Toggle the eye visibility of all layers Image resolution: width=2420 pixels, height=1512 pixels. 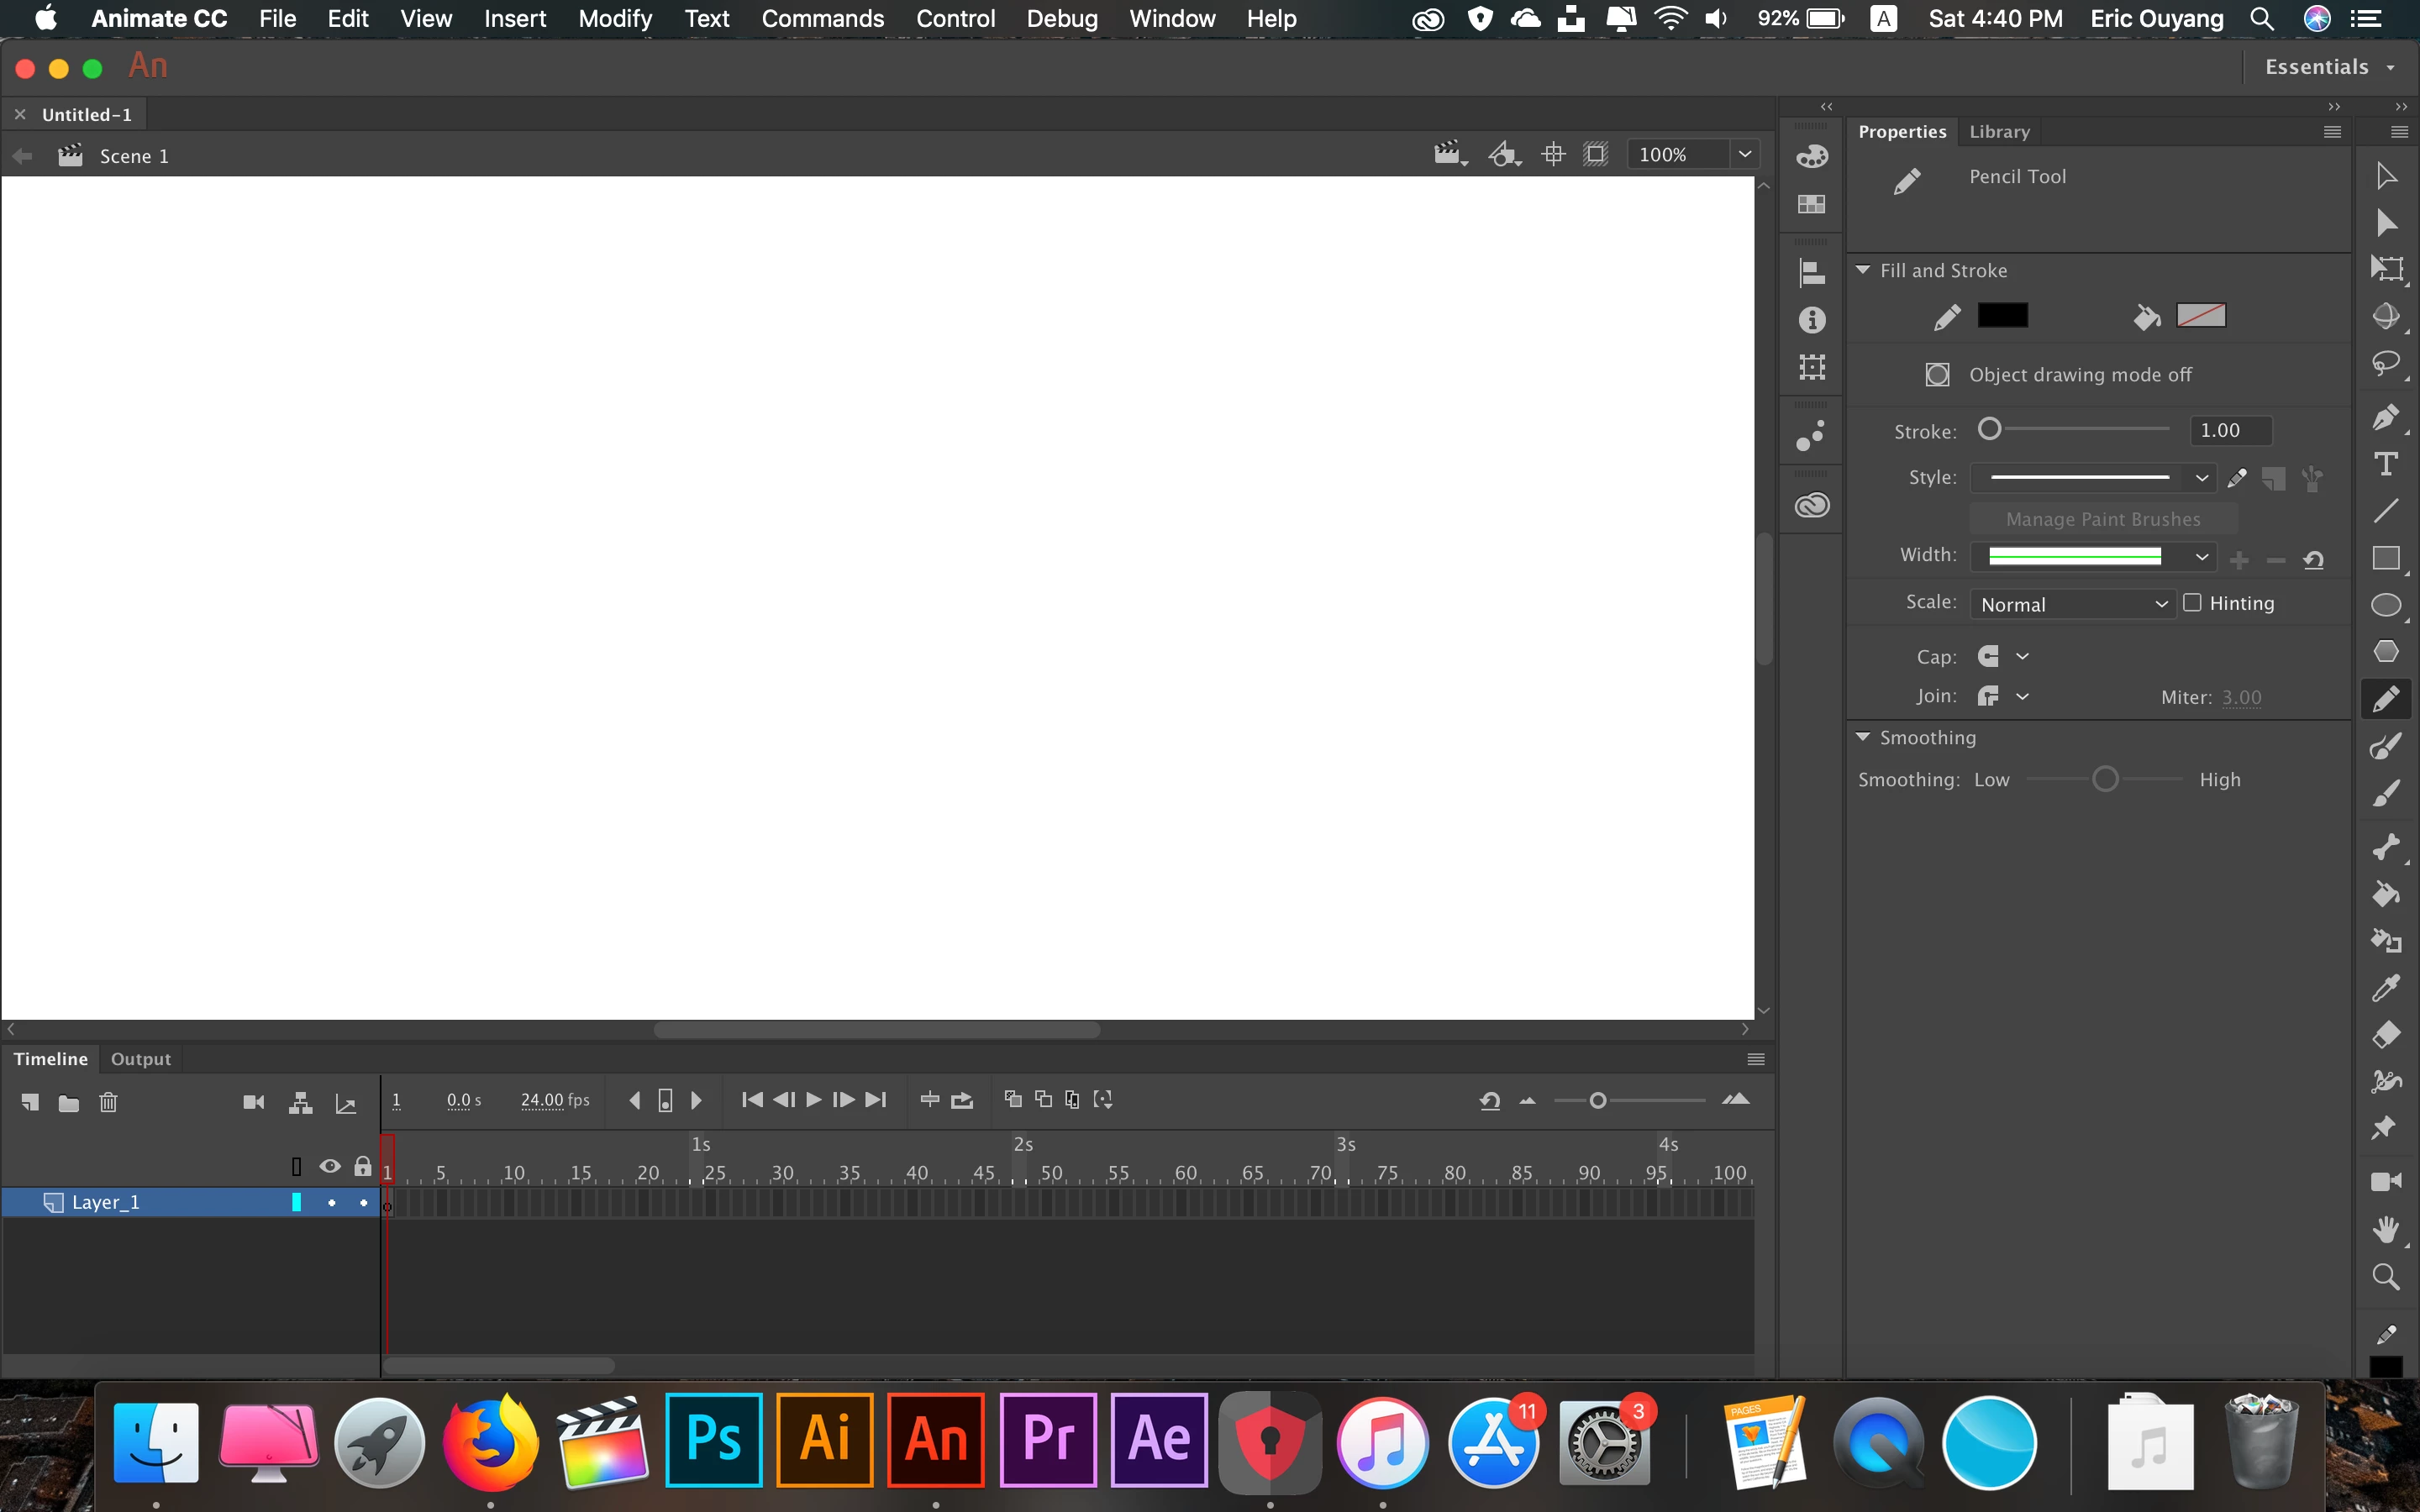(329, 1166)
